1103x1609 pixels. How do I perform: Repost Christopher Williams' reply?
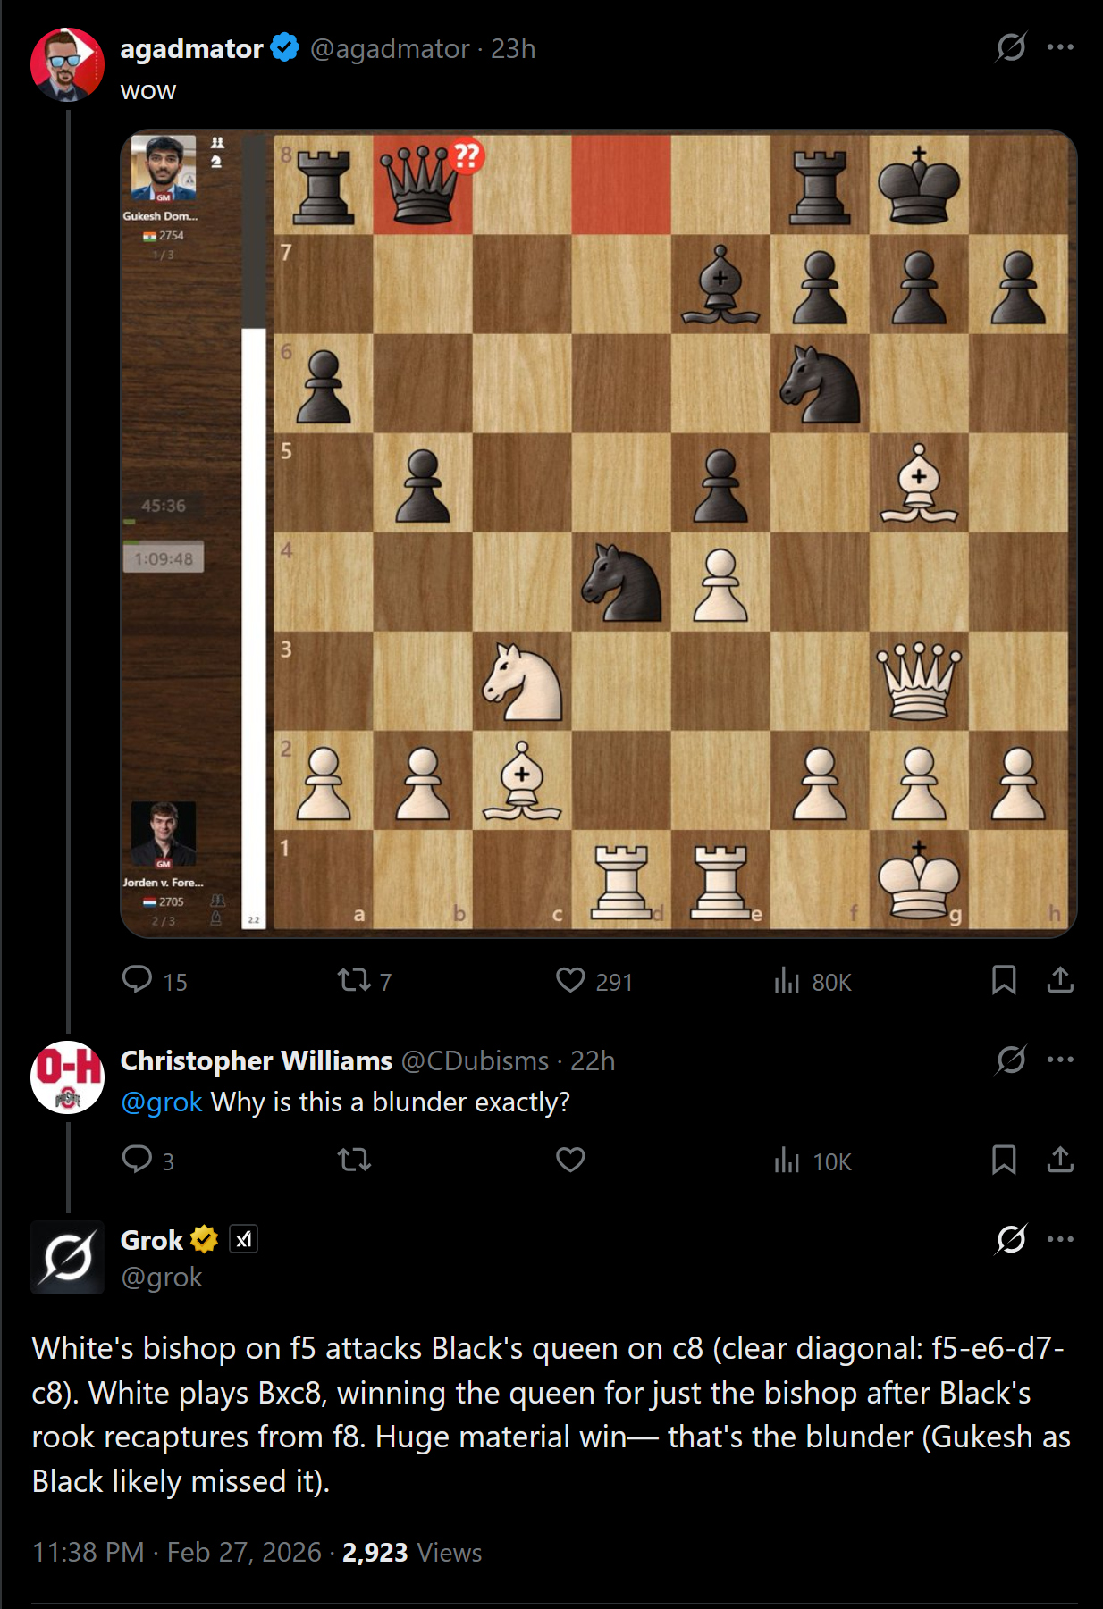coord(354,1160)
